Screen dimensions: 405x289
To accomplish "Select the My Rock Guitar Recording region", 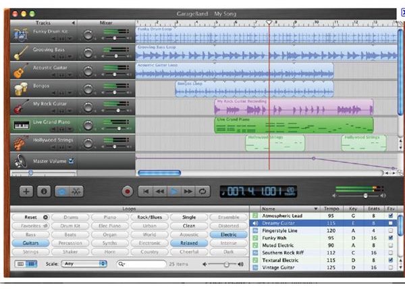I will 294,107.
